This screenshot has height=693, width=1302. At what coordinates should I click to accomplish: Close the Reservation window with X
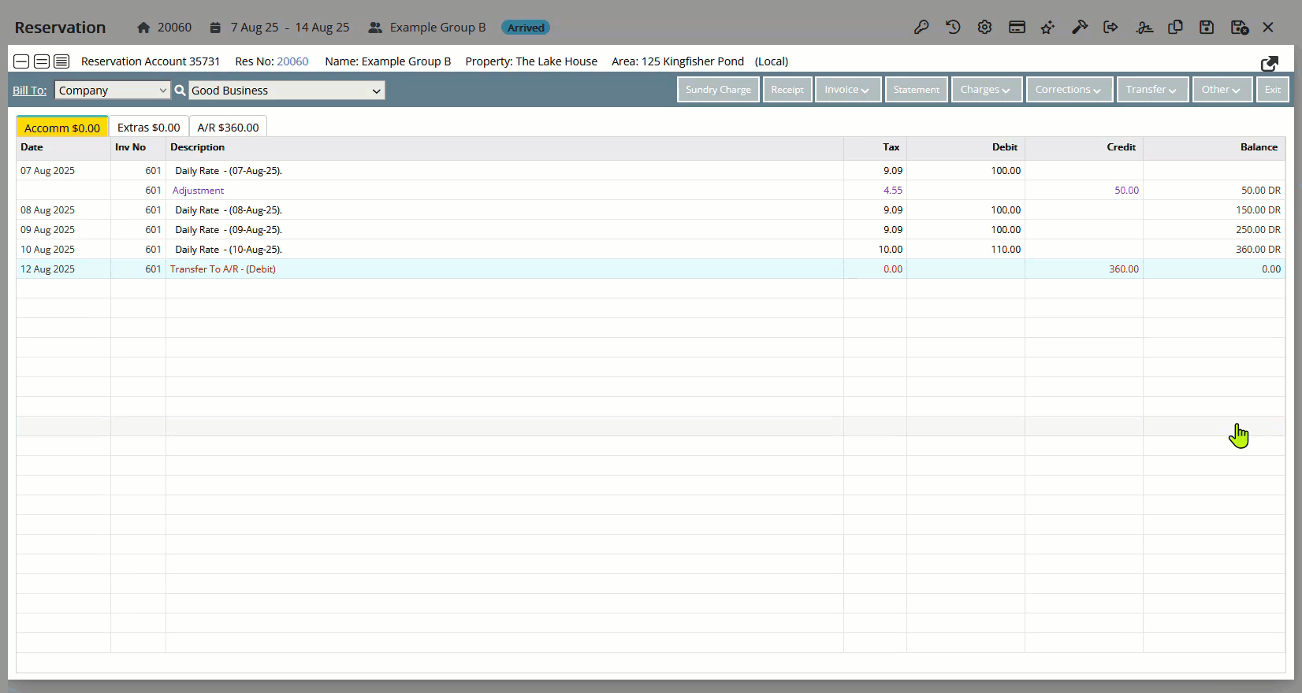[x=1268, y=28]
